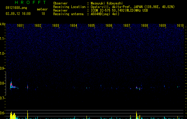Click the tall yellow power spike before 1608
187x119 pixels.
(x=136, y=115)
